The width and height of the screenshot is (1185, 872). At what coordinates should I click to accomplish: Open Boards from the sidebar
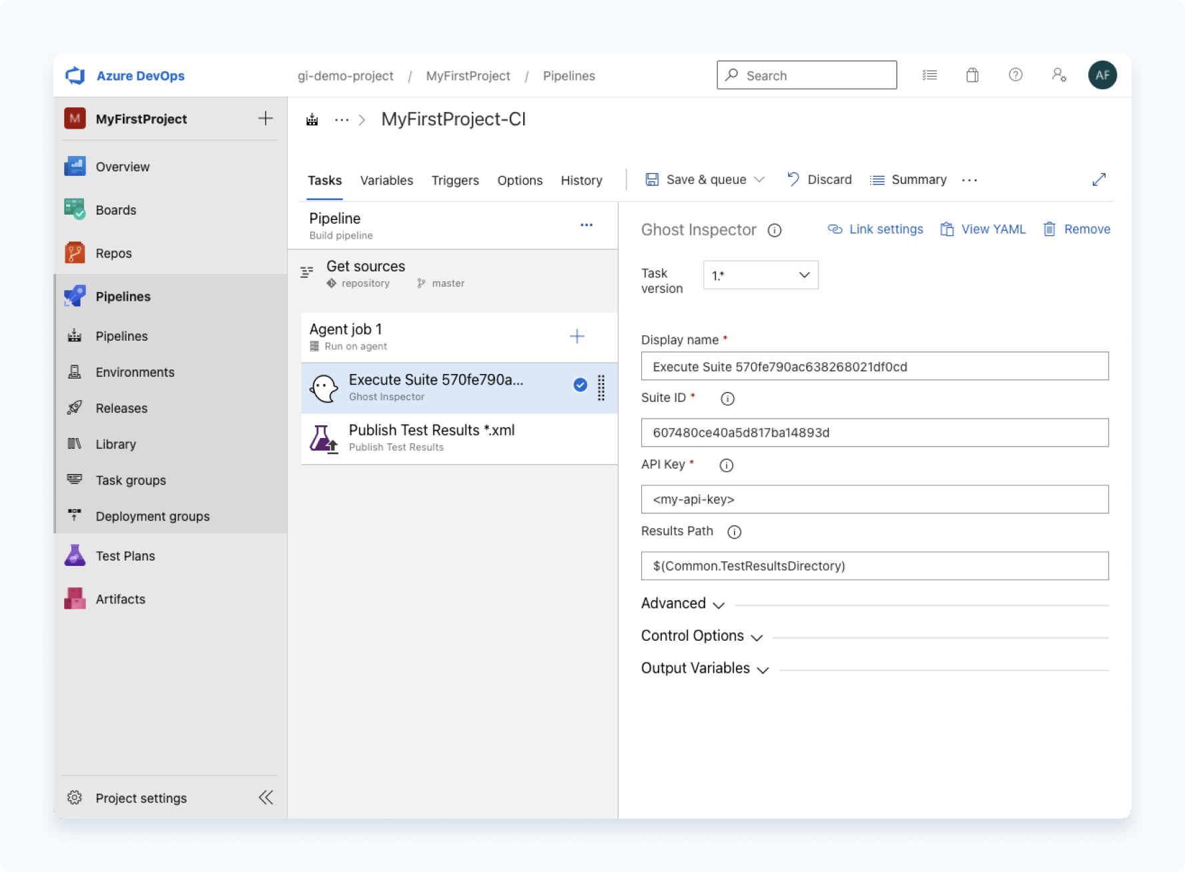point(116,210)
